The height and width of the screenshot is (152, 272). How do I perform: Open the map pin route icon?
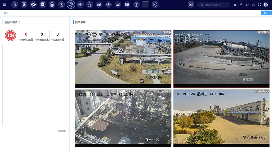pyautogui.click(x=61, y=5)
